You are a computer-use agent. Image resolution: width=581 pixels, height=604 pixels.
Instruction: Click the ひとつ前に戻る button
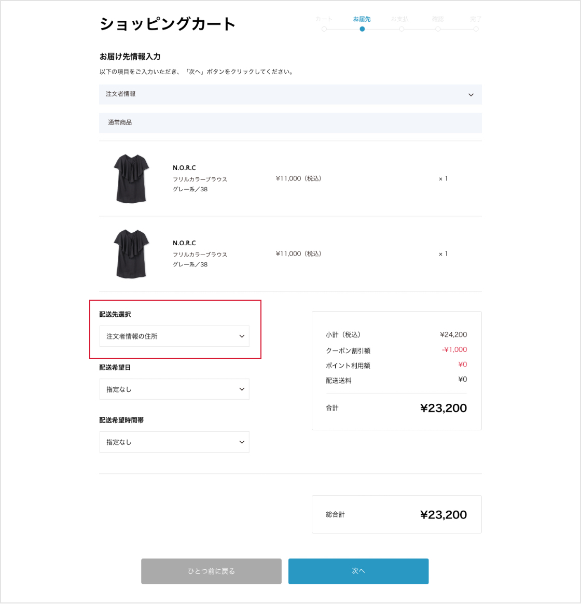[211, 571]
